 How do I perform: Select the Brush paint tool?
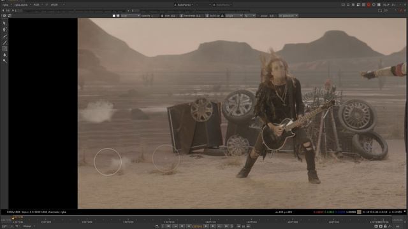[4, 43]
